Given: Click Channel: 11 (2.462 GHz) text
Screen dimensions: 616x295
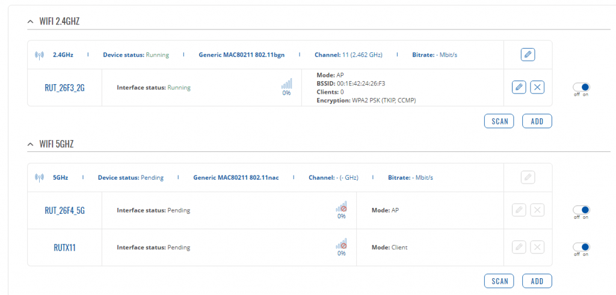Looking at the screenshot, I should pos(348,55).
